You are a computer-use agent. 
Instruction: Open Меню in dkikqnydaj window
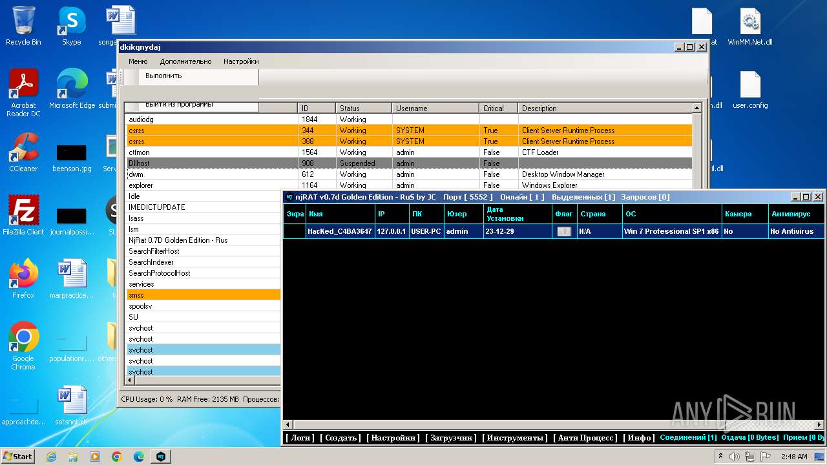click(x=138, y=61)
